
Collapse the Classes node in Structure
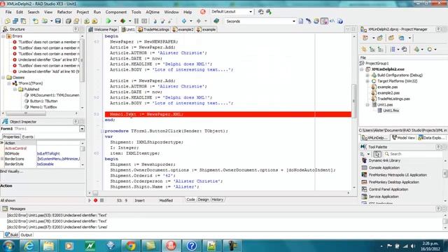coord(3,78)
